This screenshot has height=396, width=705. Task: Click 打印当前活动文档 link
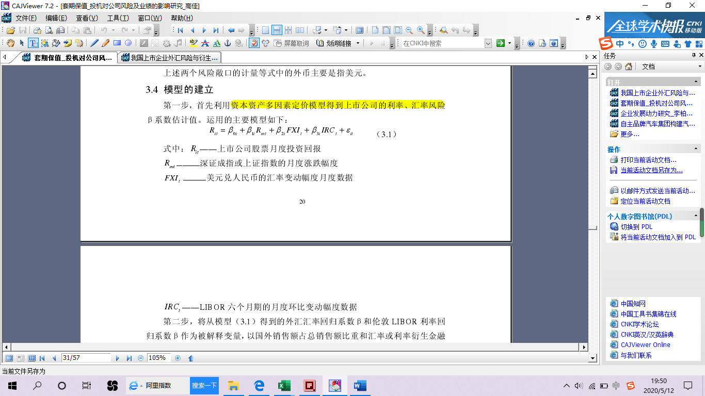pyautogui.click(x=648, y=160)
